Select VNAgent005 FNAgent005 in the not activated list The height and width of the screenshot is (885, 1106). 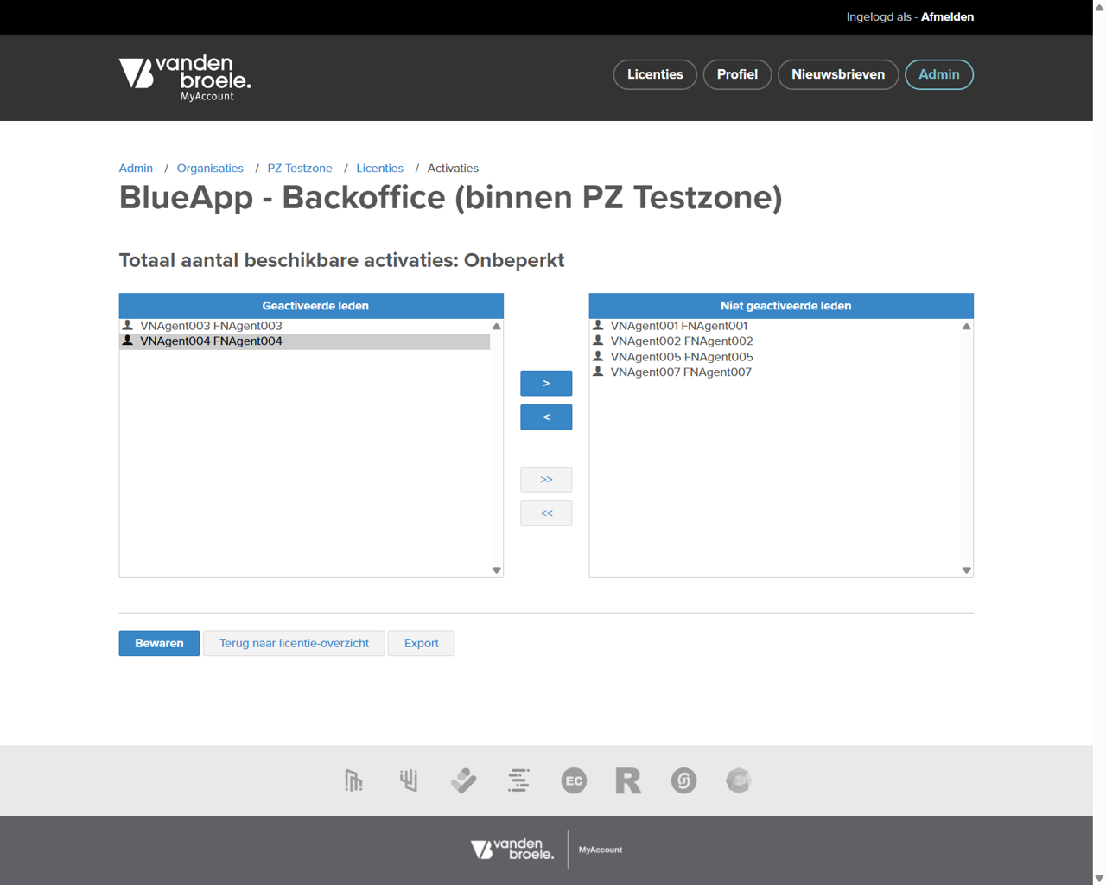[775, 357]
